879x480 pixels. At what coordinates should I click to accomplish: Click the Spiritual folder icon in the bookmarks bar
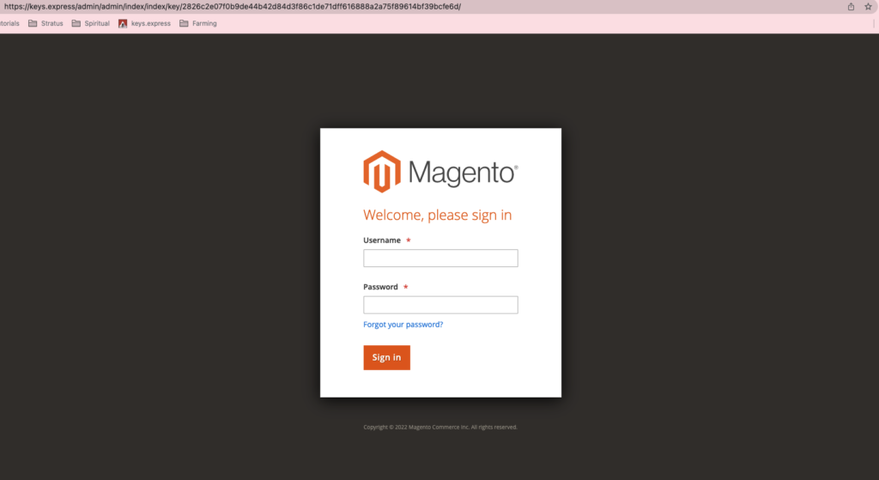[x=76, y=23]
